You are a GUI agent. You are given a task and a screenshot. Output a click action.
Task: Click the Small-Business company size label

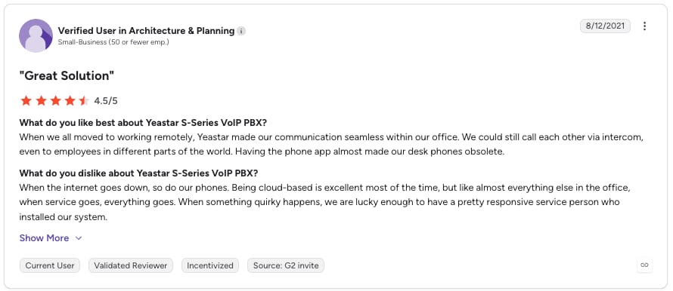[x=113, y=42]
